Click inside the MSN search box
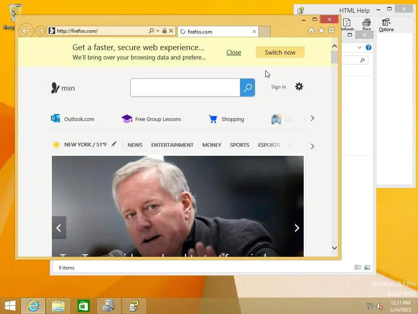The image size is (418, 314). (185, 87)
